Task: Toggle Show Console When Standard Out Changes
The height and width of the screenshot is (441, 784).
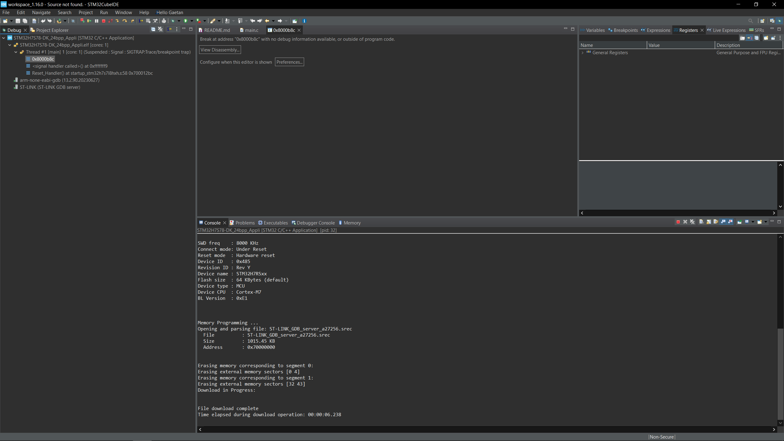Action: [723, 222]
